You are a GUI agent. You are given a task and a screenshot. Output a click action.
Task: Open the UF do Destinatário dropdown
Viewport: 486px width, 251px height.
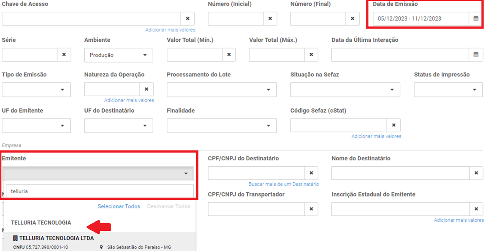tap(119, 125)
